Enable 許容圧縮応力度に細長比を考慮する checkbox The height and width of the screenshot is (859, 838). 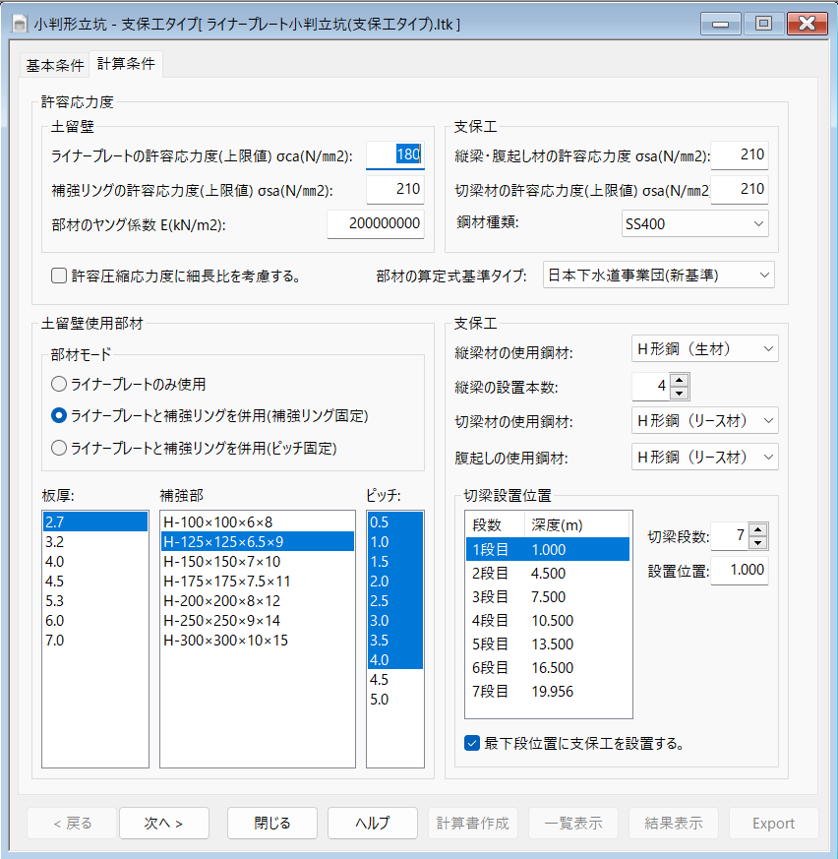tap(58, 276)
